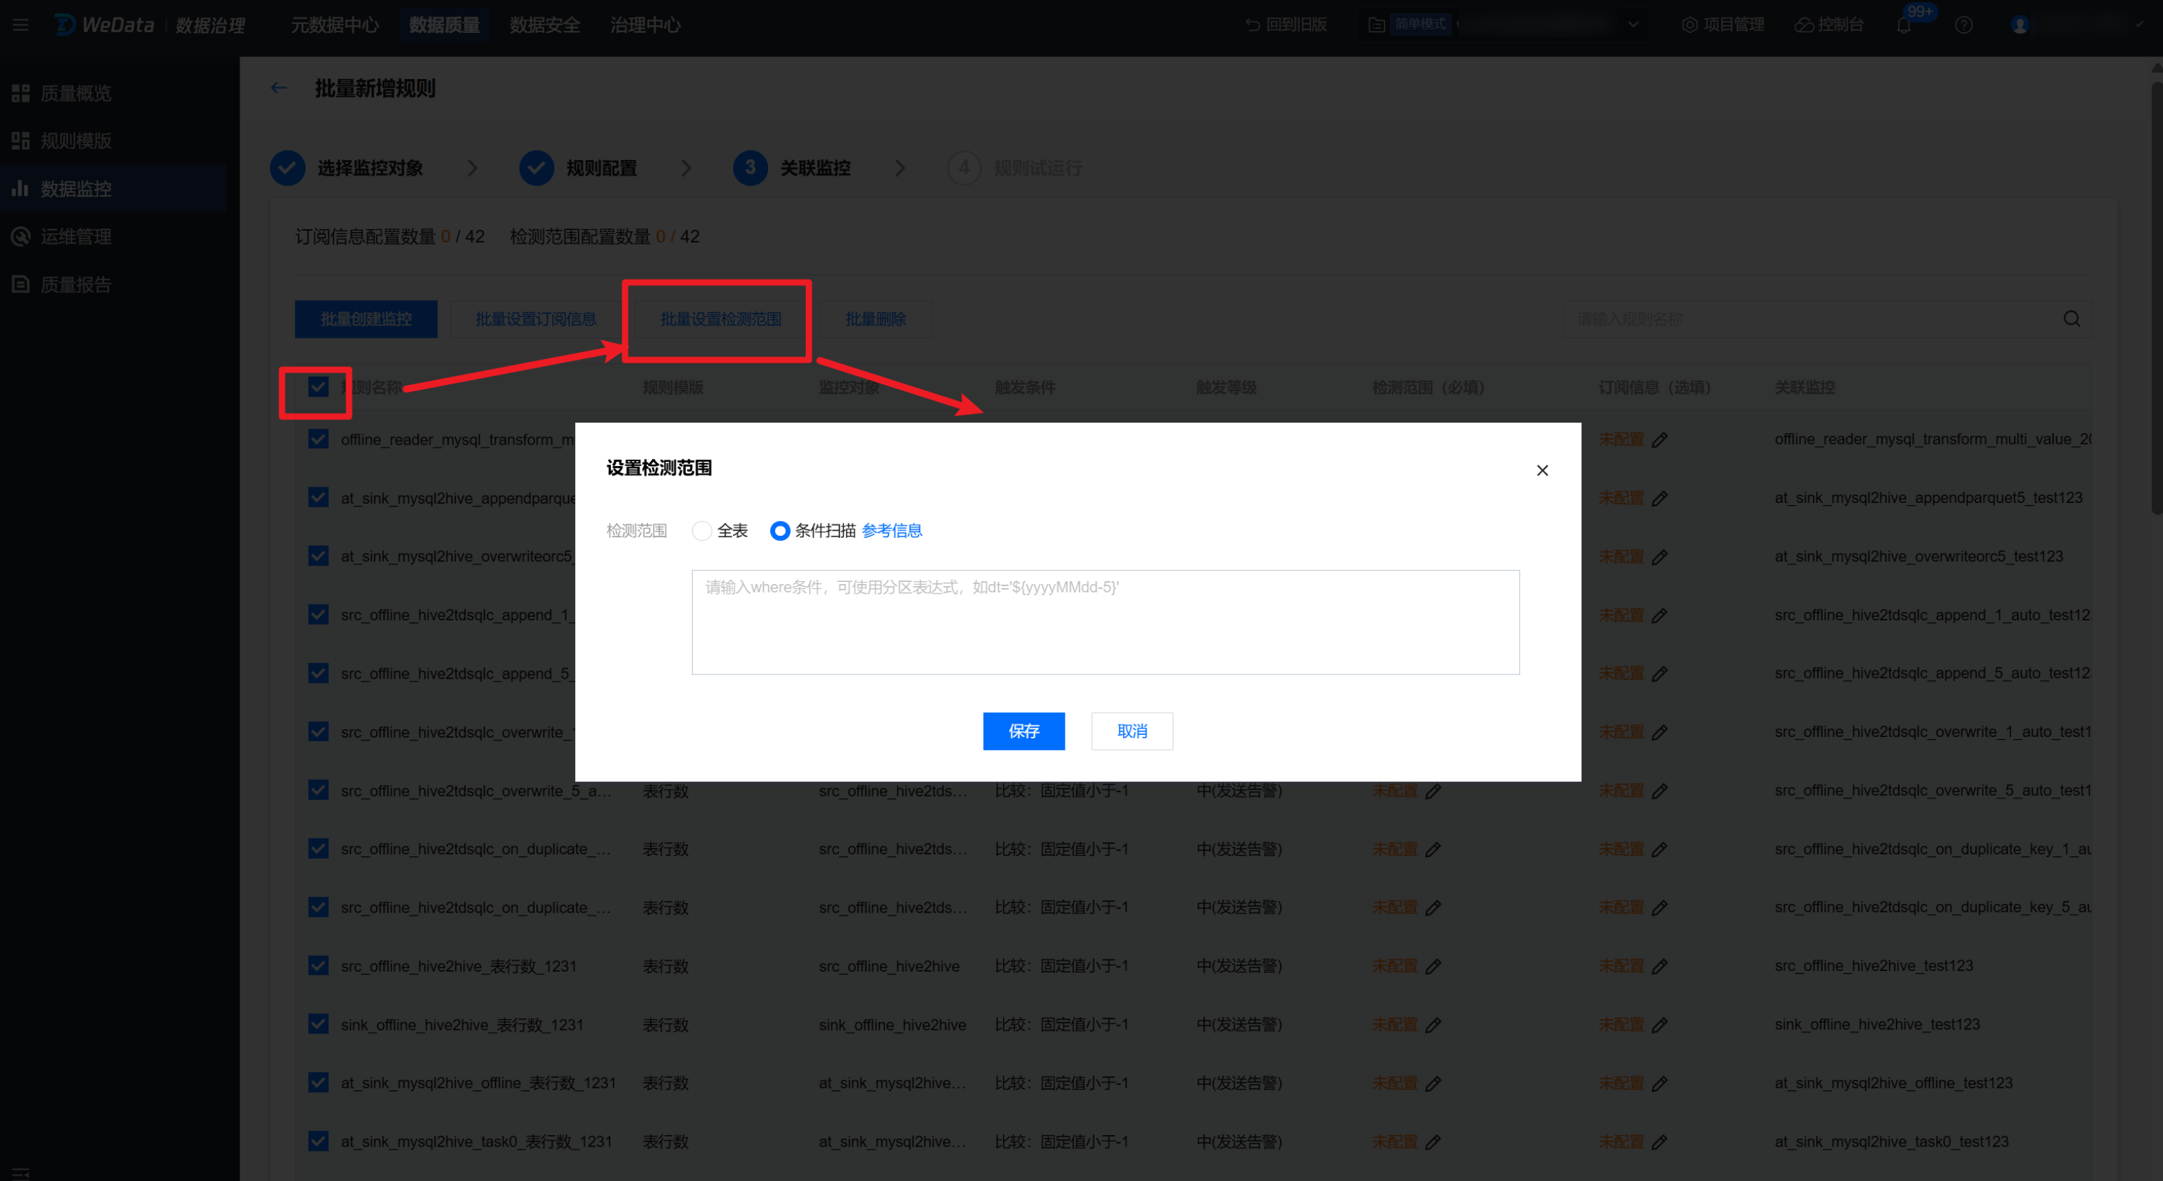Open the 参考信息 link
The image size is (2163, 1181).
point(892,530)
